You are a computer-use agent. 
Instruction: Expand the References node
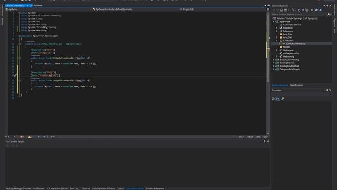tap(277, 31)
